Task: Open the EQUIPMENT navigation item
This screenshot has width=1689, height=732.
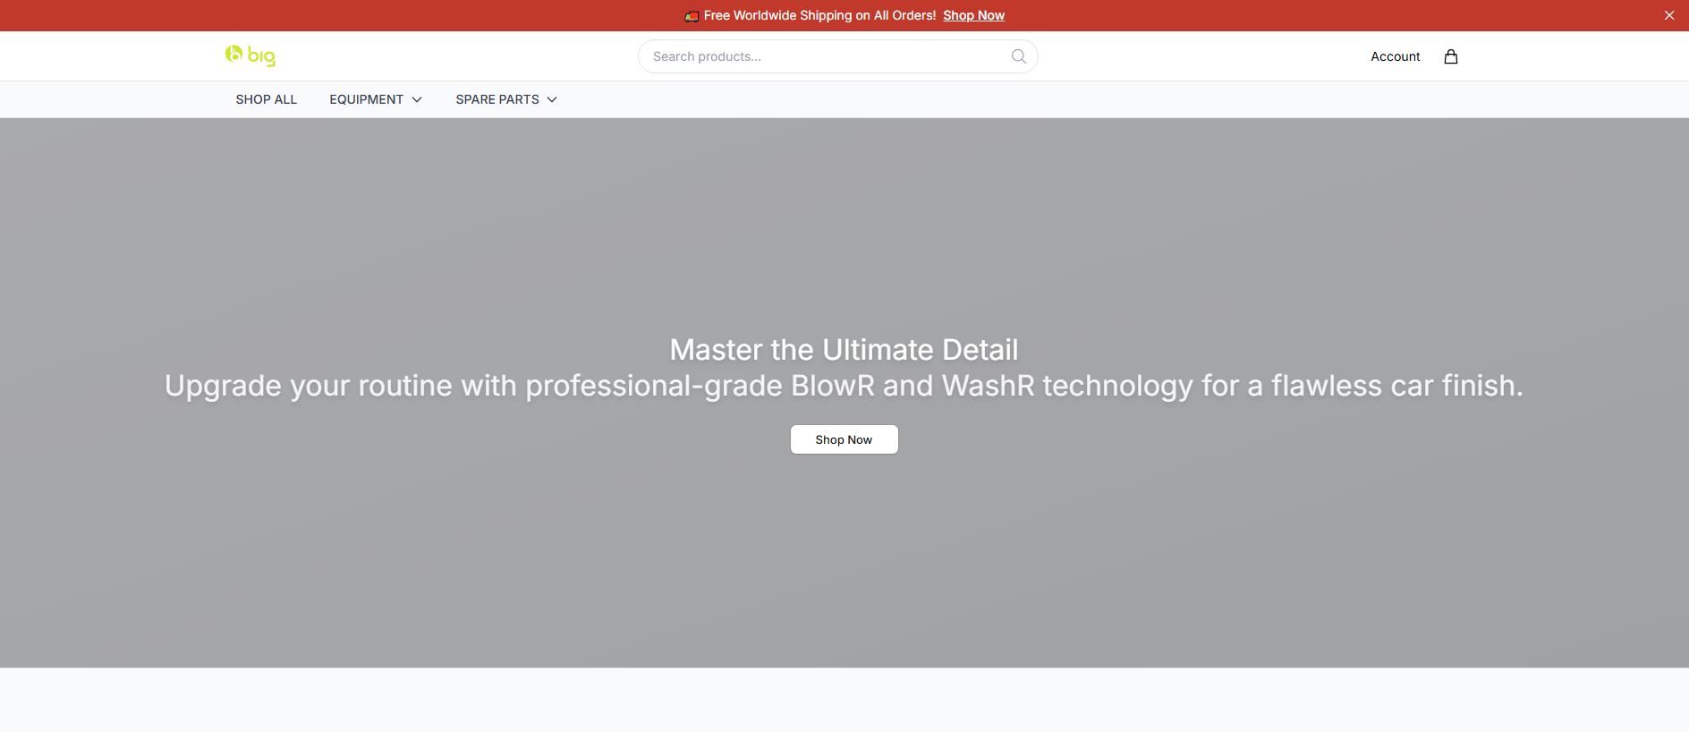Action: point(366,99)
